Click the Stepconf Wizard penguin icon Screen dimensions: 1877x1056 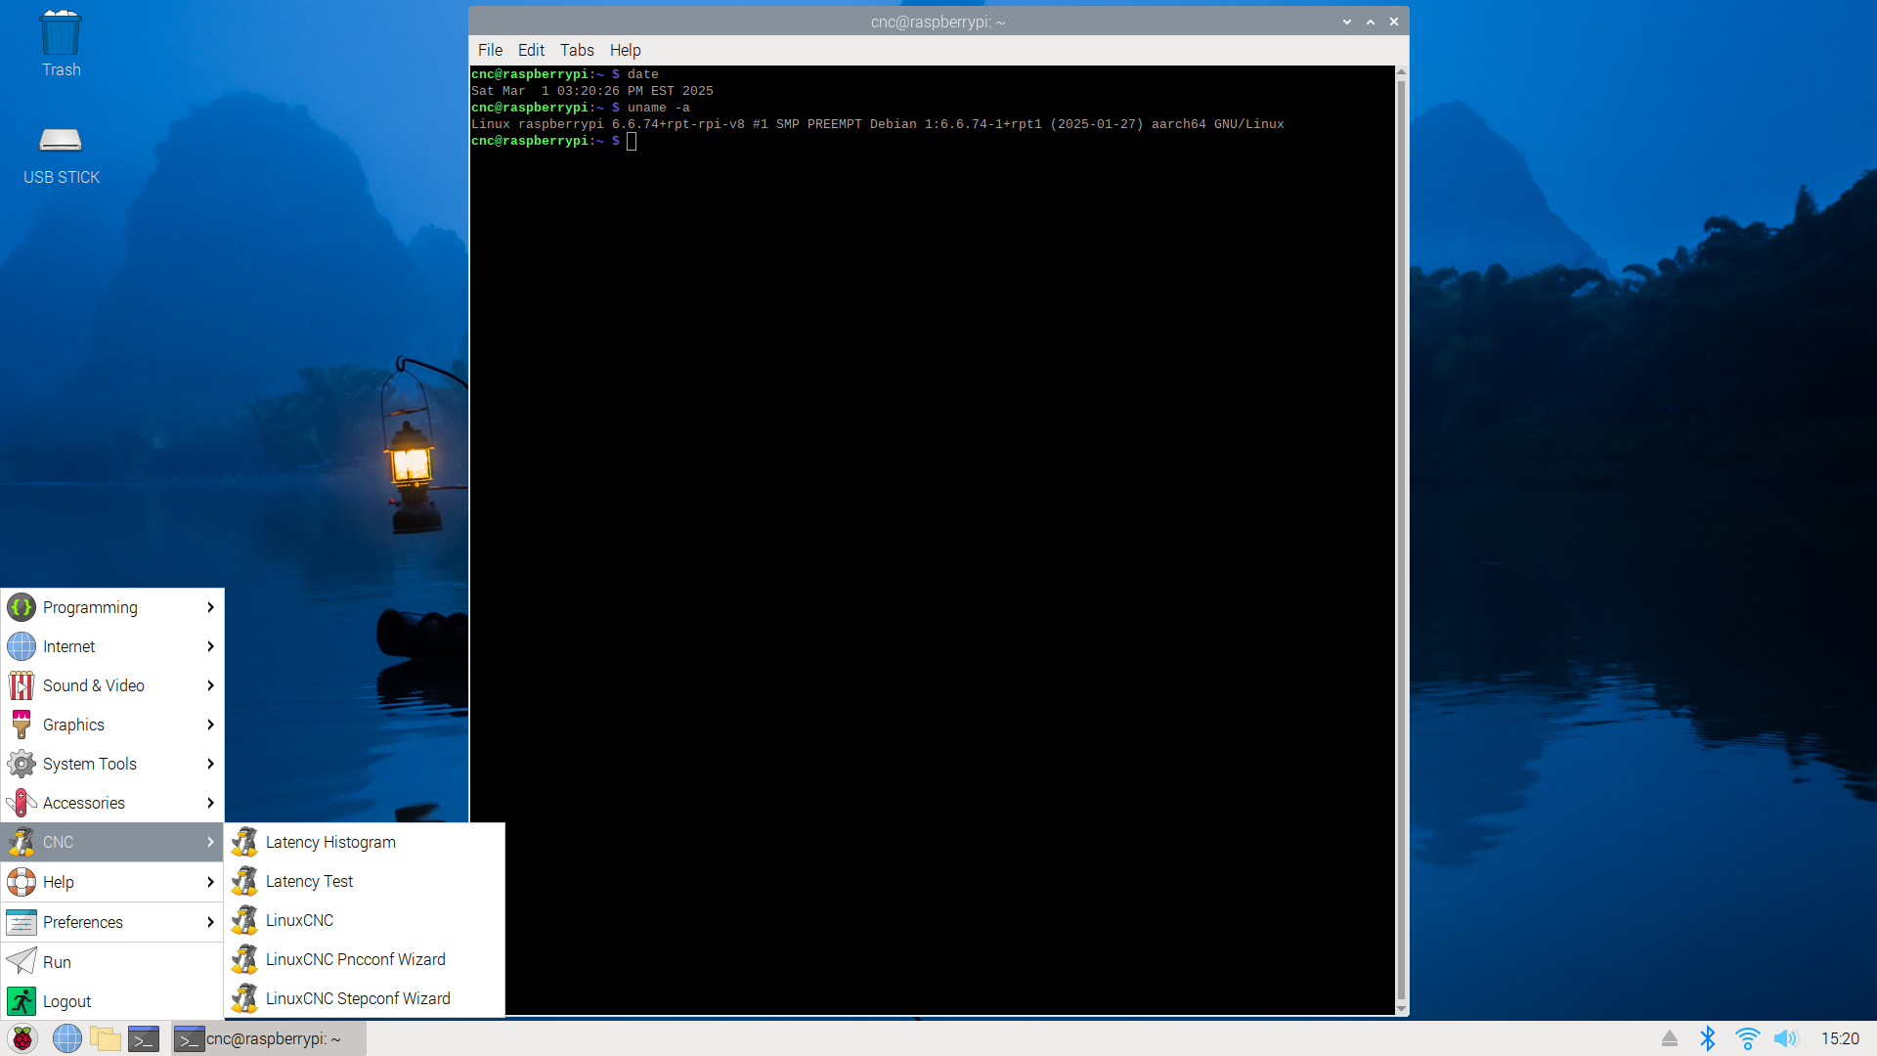[x=244, y=998]
